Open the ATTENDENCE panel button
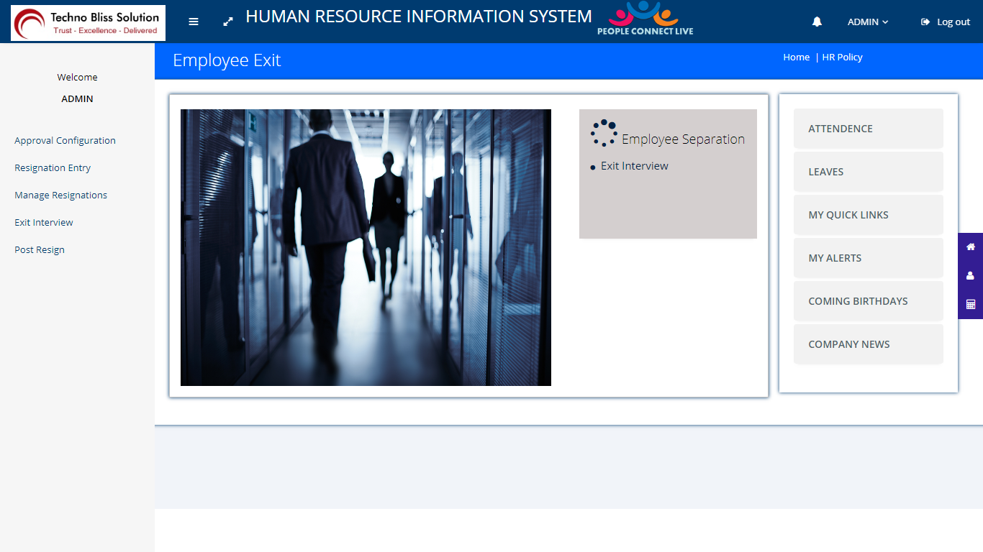The image size is (983, 552). click(869, 129)
